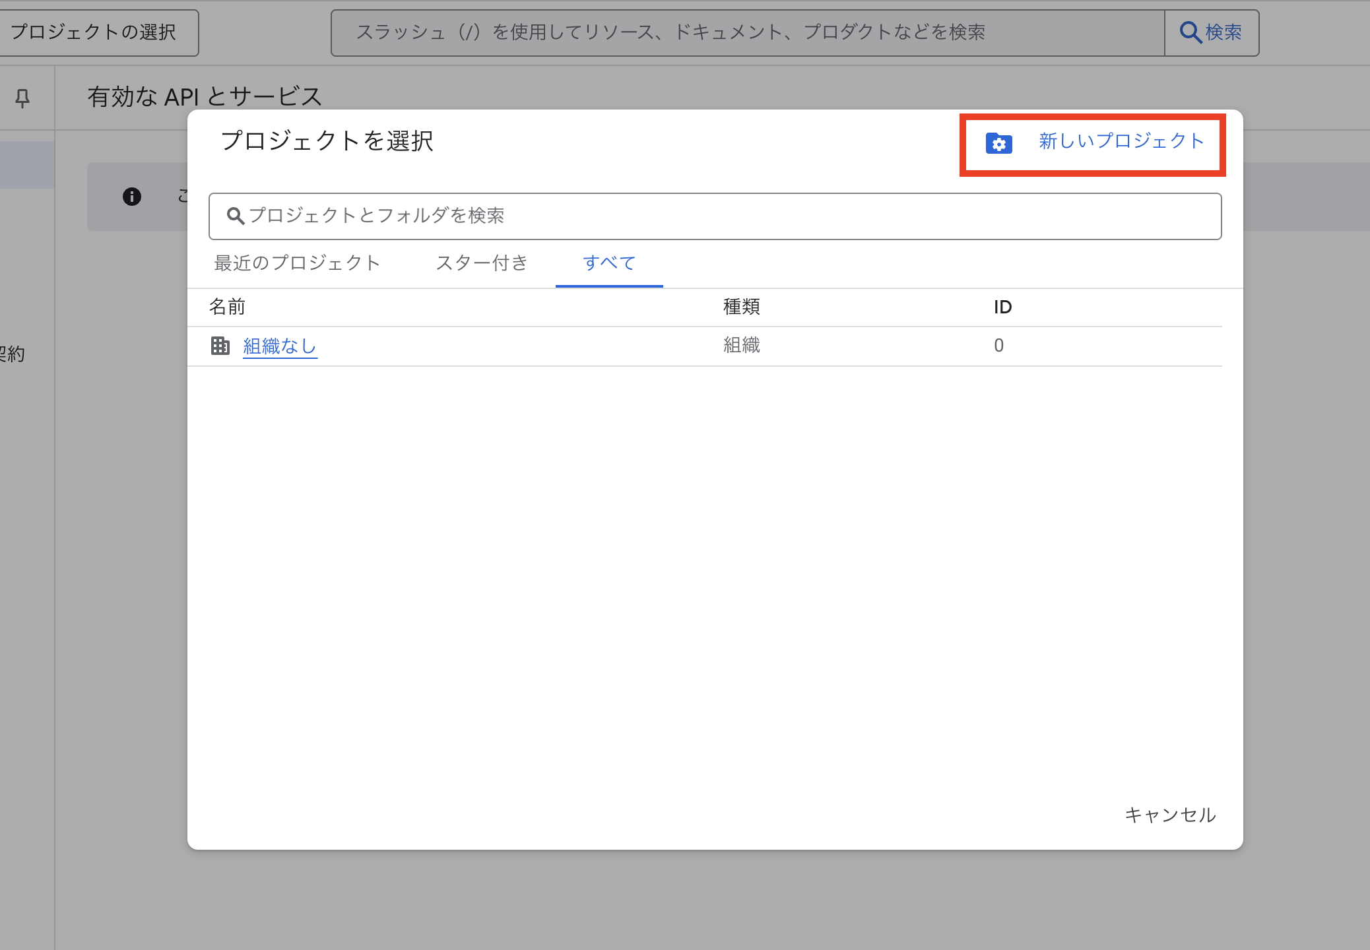Screen dimensions: 1370x950
Task: Click the info circle icon in banner
Action: (132, 197)
